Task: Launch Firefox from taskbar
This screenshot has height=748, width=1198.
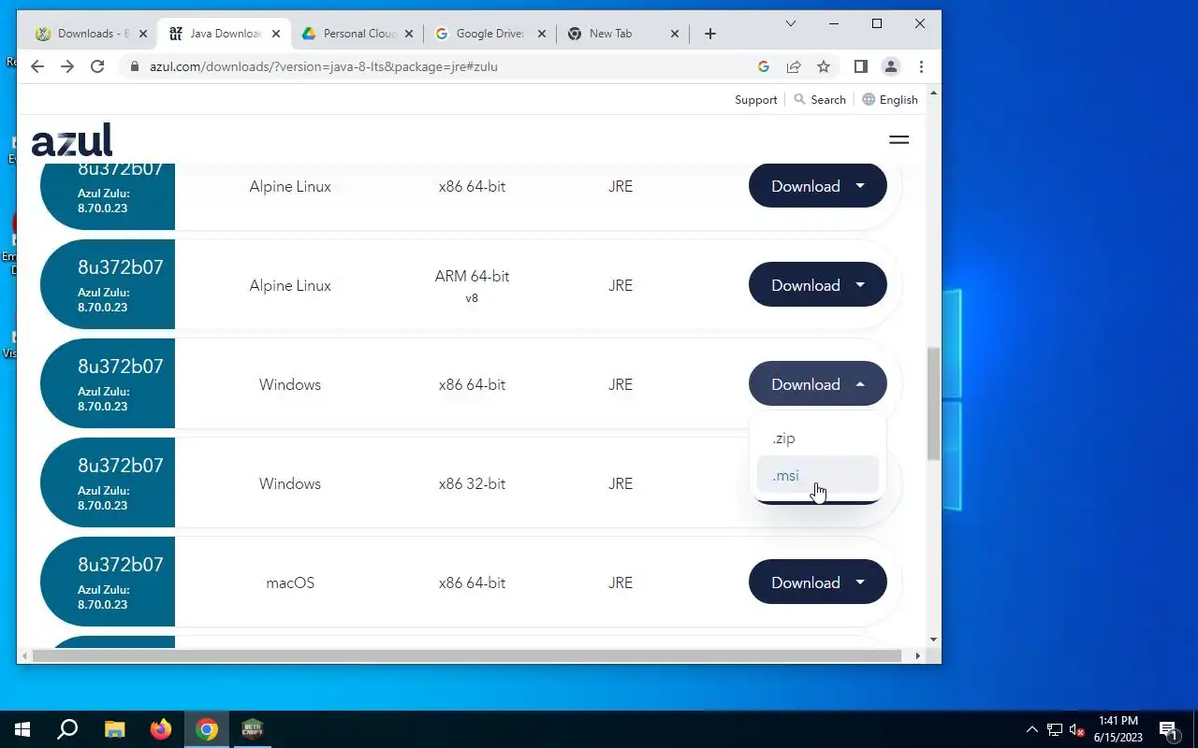Action: [x=161, y=729]
